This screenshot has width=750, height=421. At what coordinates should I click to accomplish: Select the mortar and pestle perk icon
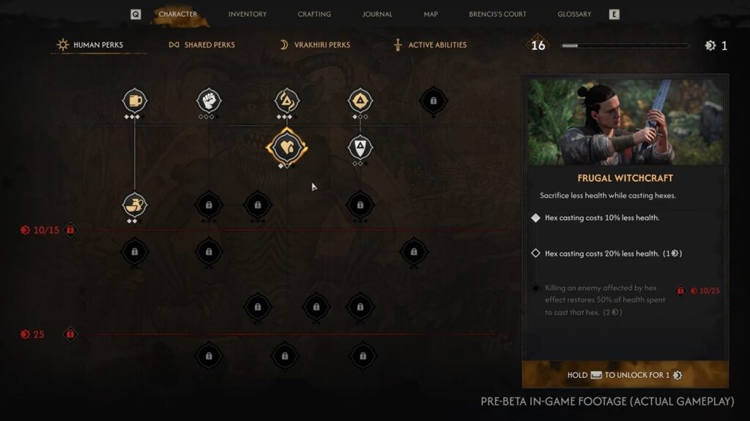135,205
